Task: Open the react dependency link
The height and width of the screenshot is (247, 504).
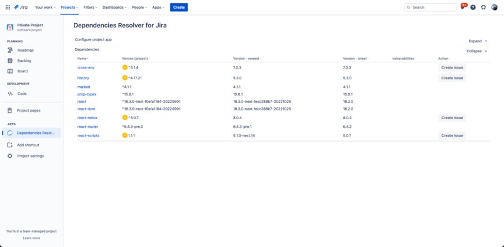Action: tap(82, 102)
